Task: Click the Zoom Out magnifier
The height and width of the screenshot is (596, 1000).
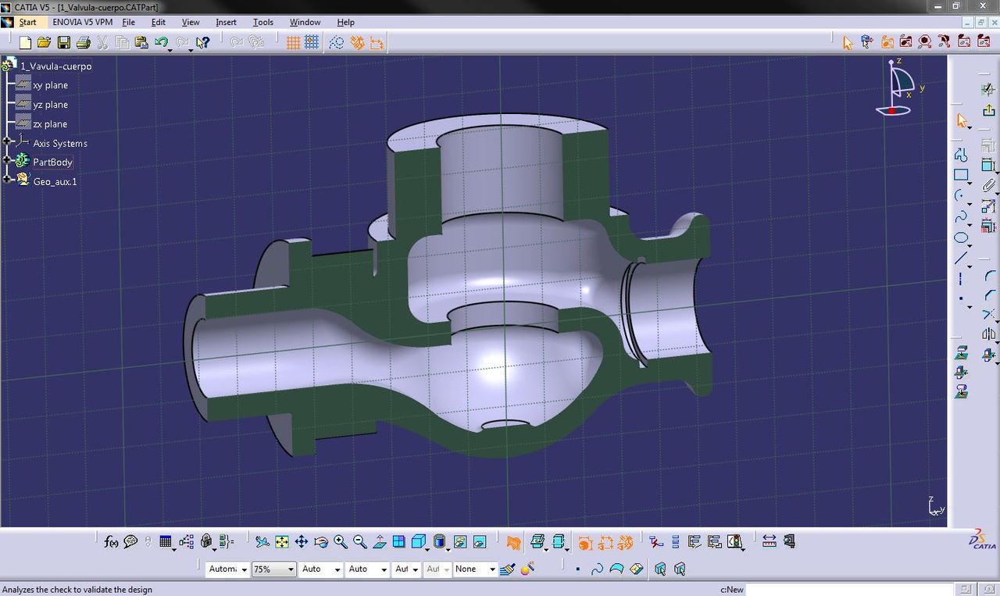Action: pos(360,541)
